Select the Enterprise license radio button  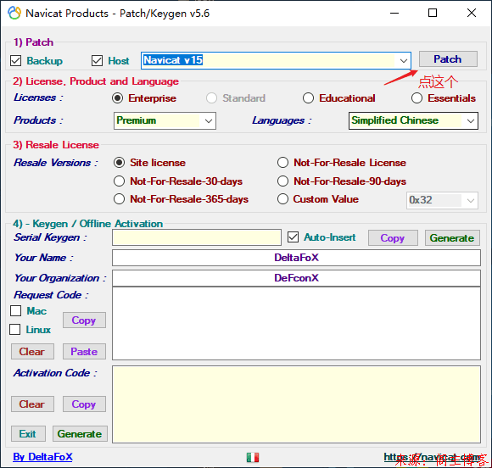pyautogui.click(x=117, y=98)
